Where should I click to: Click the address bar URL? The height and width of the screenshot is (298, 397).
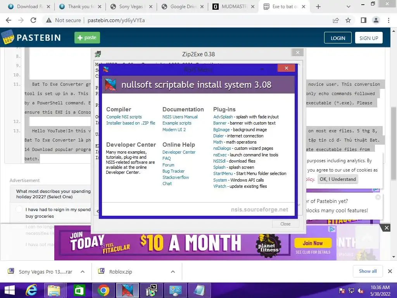pyautogui.click(x=116, y=20)
